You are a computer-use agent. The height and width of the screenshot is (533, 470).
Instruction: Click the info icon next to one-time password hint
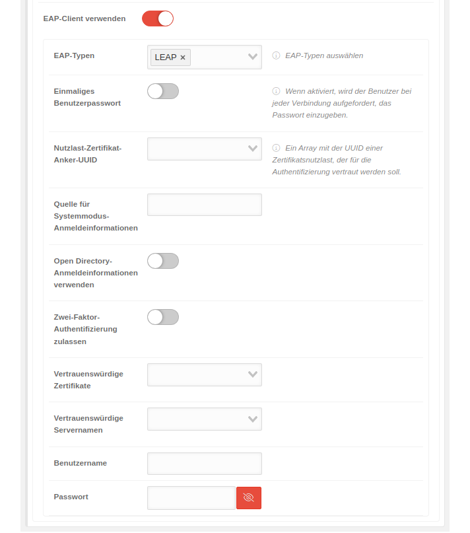point(276,92)
